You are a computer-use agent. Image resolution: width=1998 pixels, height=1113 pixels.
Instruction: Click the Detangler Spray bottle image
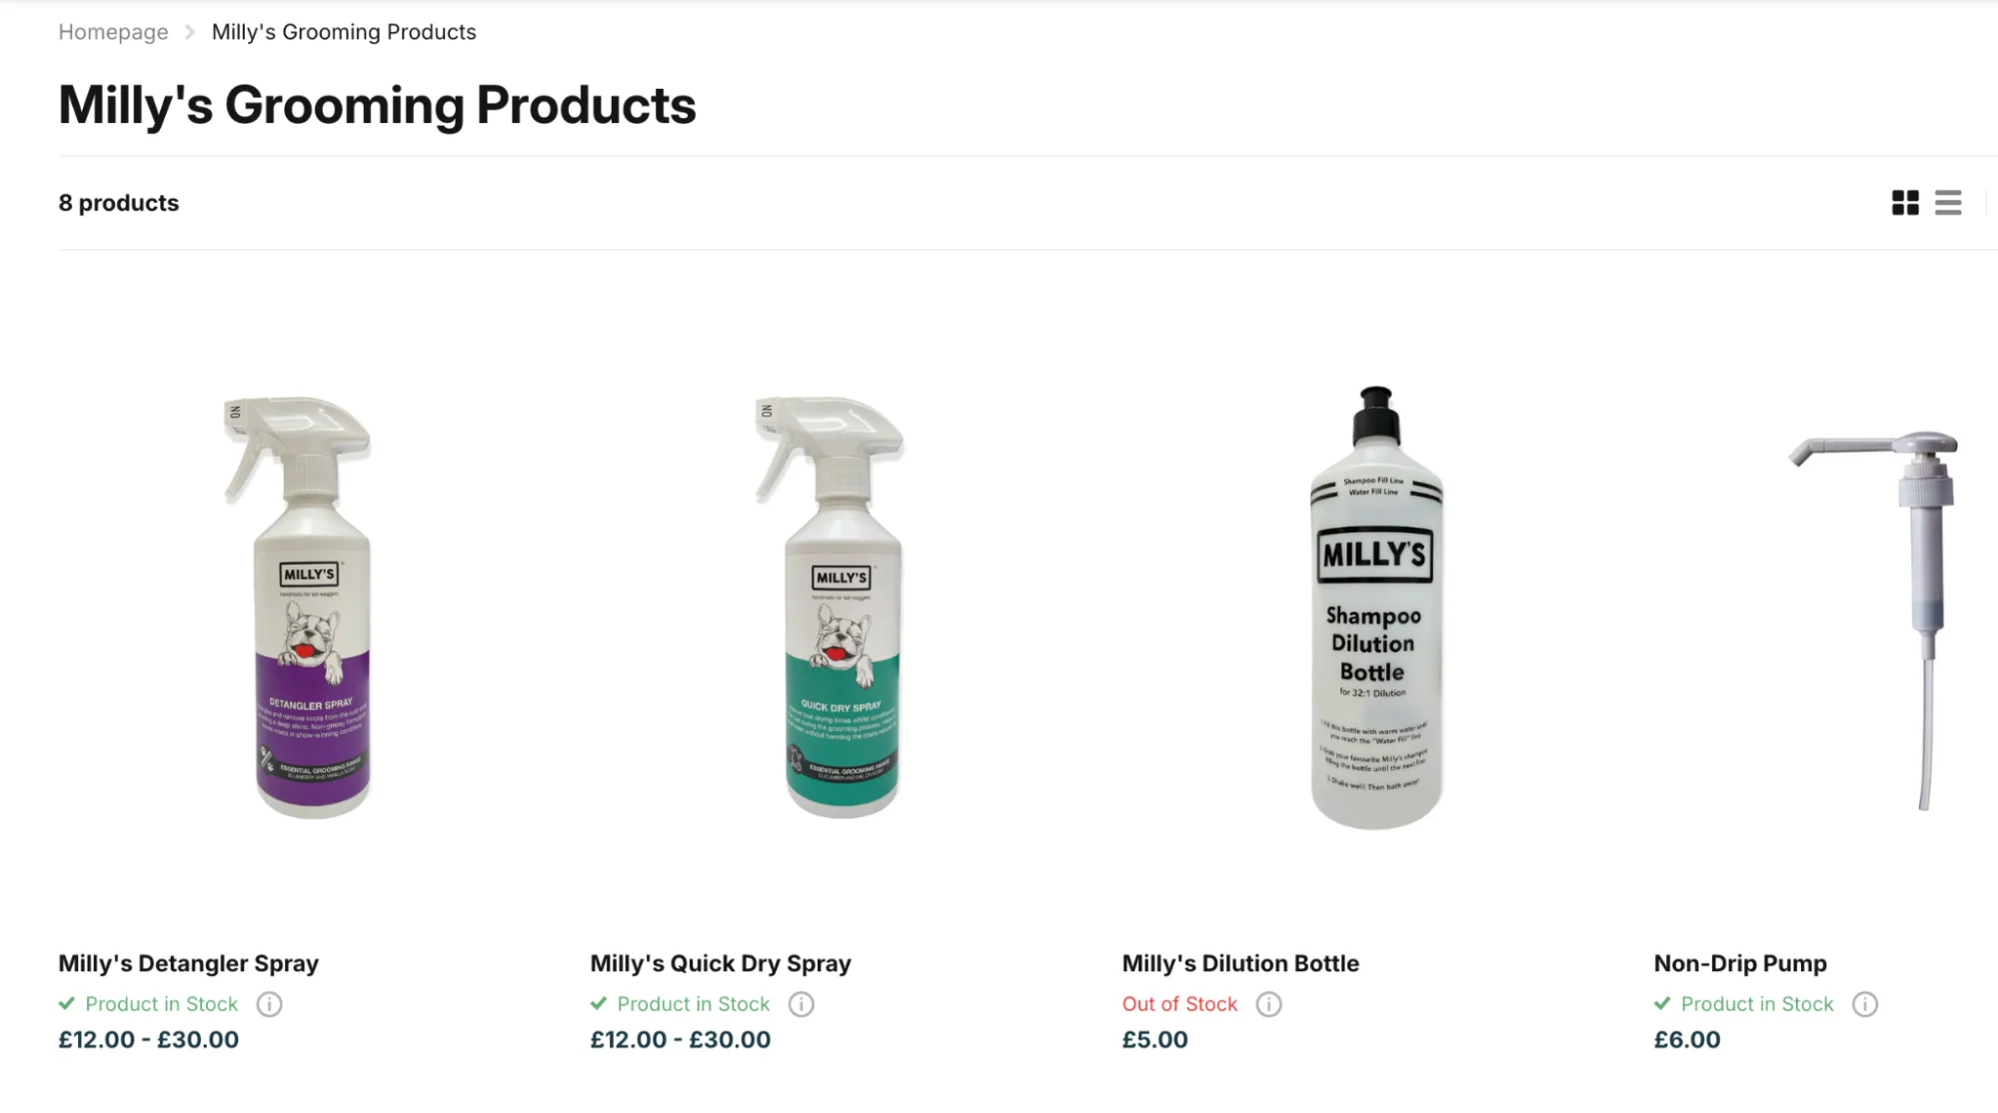(305, 609)
